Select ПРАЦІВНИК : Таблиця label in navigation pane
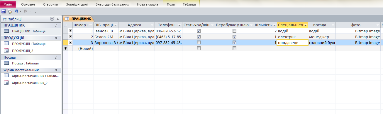The image size is (383, 114). point(29,31)
